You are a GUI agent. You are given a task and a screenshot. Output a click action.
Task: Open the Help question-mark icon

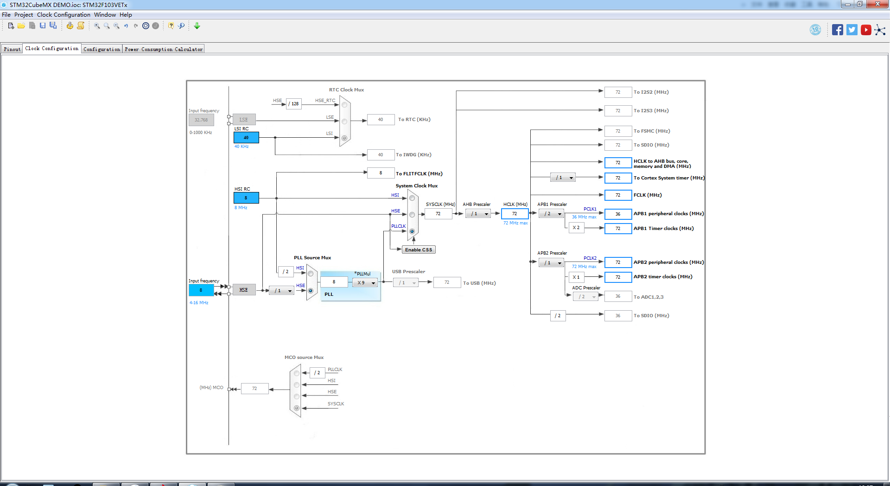click(x=171, y=26)
